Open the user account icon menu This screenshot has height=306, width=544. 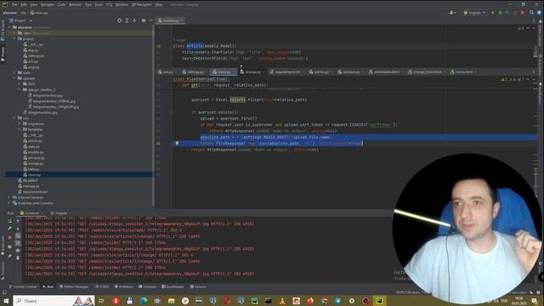click(452, 13)
